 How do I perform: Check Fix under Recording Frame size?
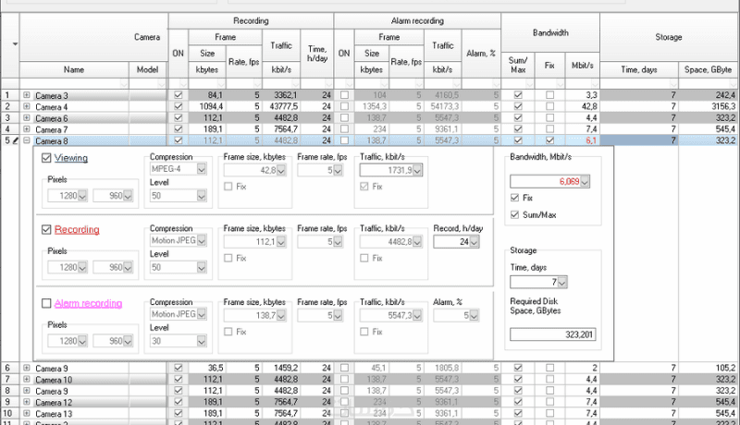point(228,258)
